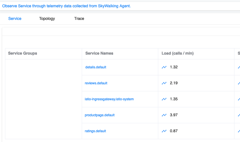The image size is (240, 142).
Task: Open load trend icon for istio-ingressgateway row
Action: point(164,99)
